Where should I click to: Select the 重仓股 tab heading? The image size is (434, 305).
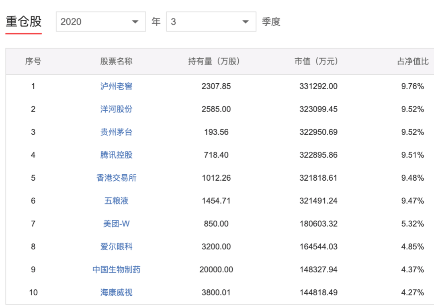24,22
